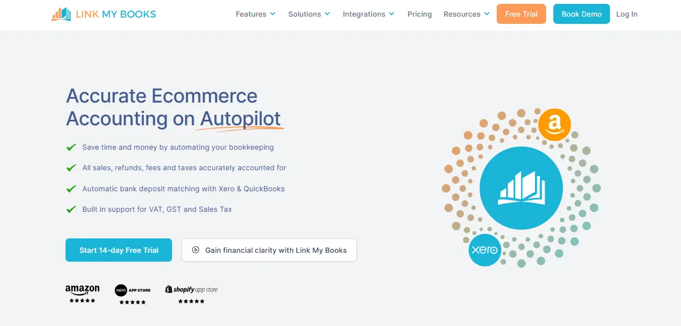Image resolution: width=681 pixels, height=326 pixels.
Task: Click the Log In link
Action: [x=627, y=14]
